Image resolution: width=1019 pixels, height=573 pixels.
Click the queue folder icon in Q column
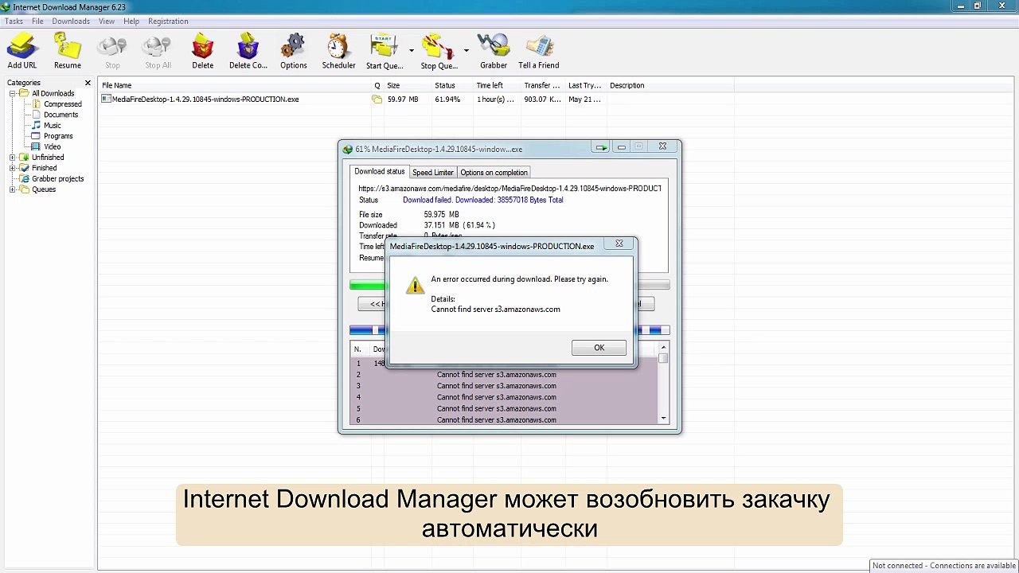click(x=377, y=99)
